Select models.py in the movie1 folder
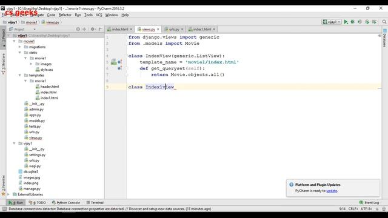388x218 pixels. pos(35,121)
